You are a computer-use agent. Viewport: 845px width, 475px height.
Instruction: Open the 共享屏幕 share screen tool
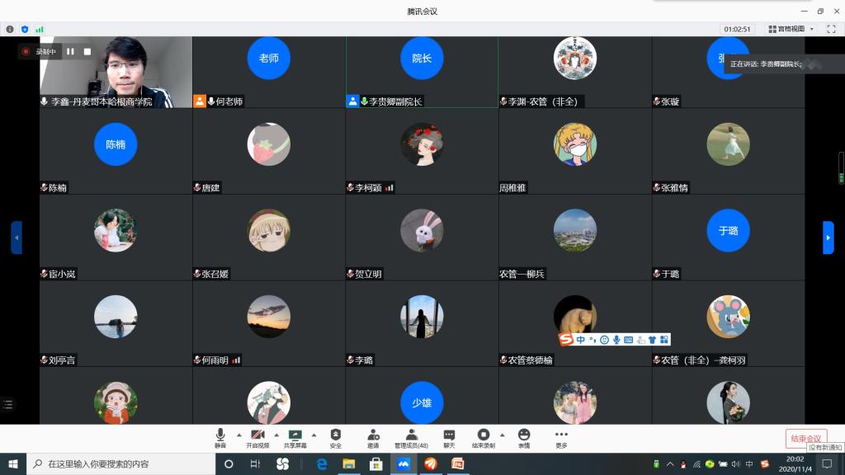point(295,437)
